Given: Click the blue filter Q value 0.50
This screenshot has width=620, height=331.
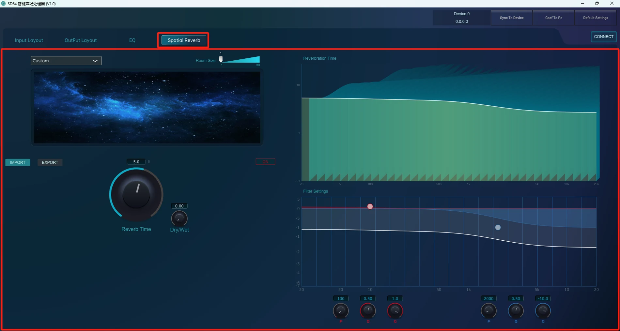Looking at the screenshot, I should 516,298.
